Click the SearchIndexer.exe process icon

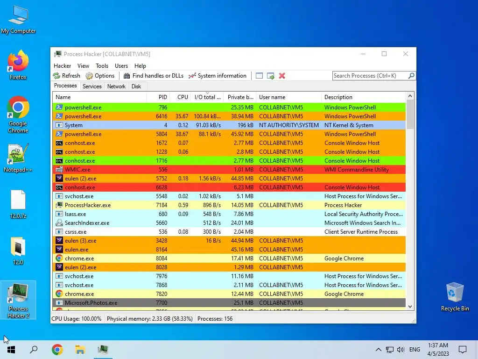pos(59,223)
